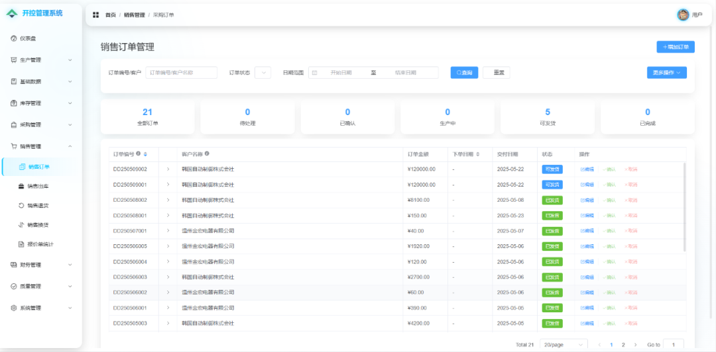Expand the 生产管理 sidebar menu
716x352 pixels.
click(x=41, y=60)
